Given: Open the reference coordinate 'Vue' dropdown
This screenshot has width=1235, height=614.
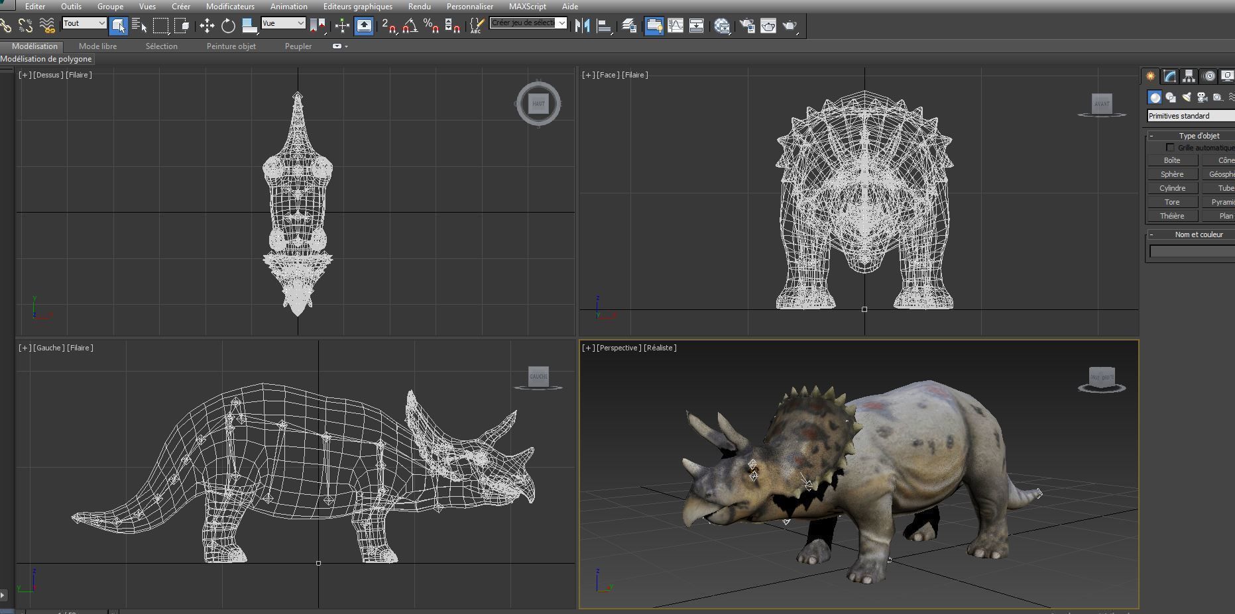Looking at the screenshot, I should point(283,23).
